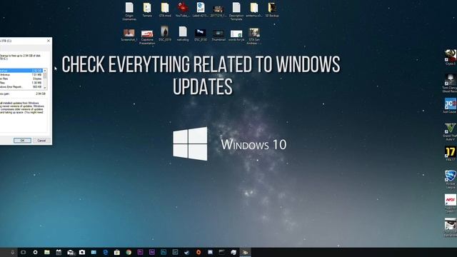Open the Disk Cleanup taskbar button
Screen dimensions: 457x257
pyautogui.click(x=245, y=252)
